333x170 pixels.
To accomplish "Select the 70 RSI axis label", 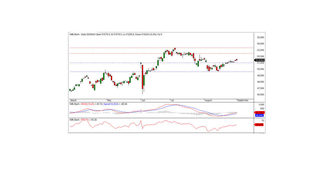I will point(263,121).
